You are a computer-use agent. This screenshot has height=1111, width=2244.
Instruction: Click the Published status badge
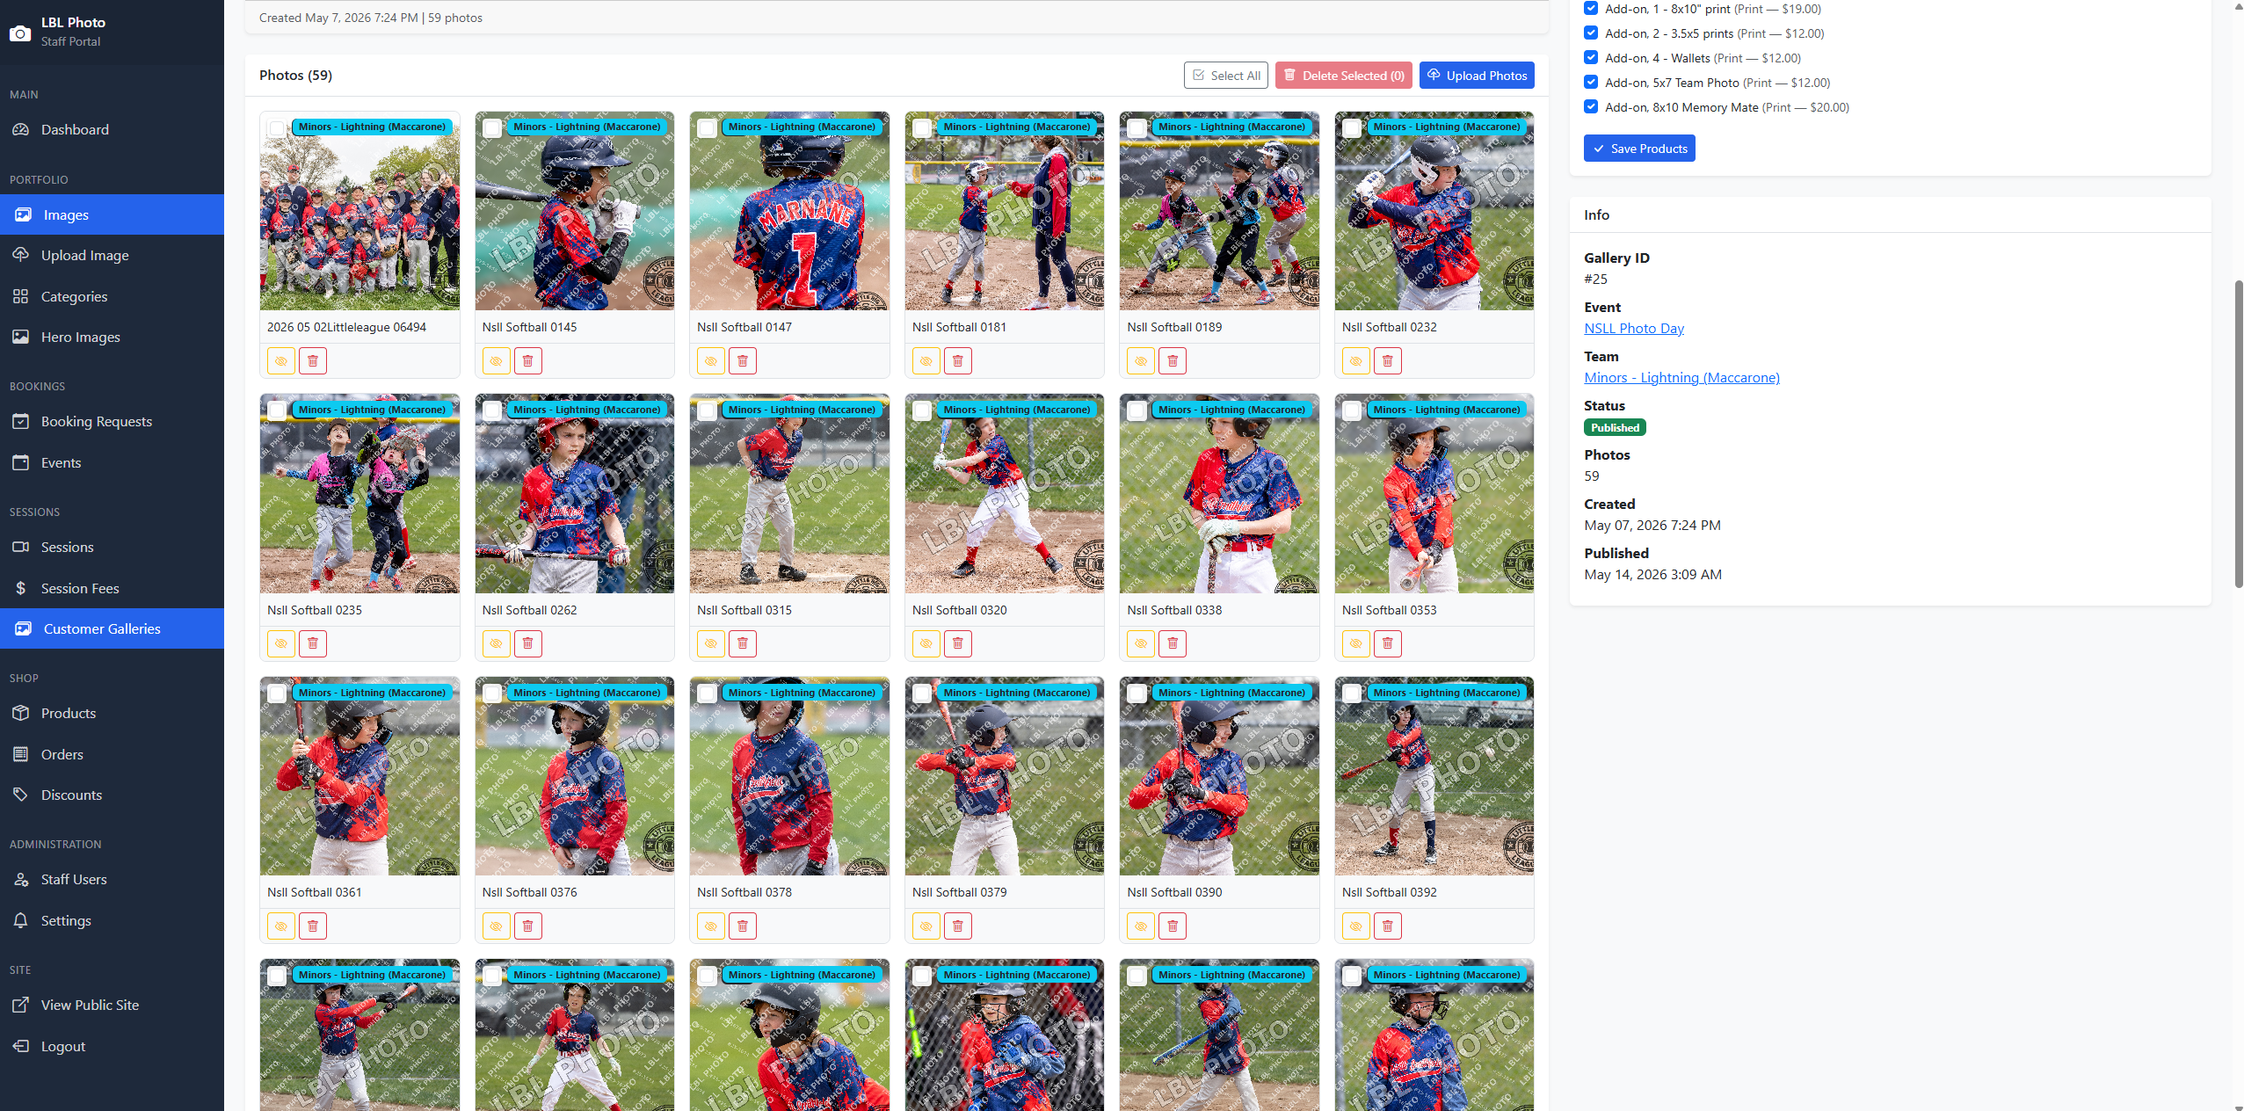pos(1615,428)
